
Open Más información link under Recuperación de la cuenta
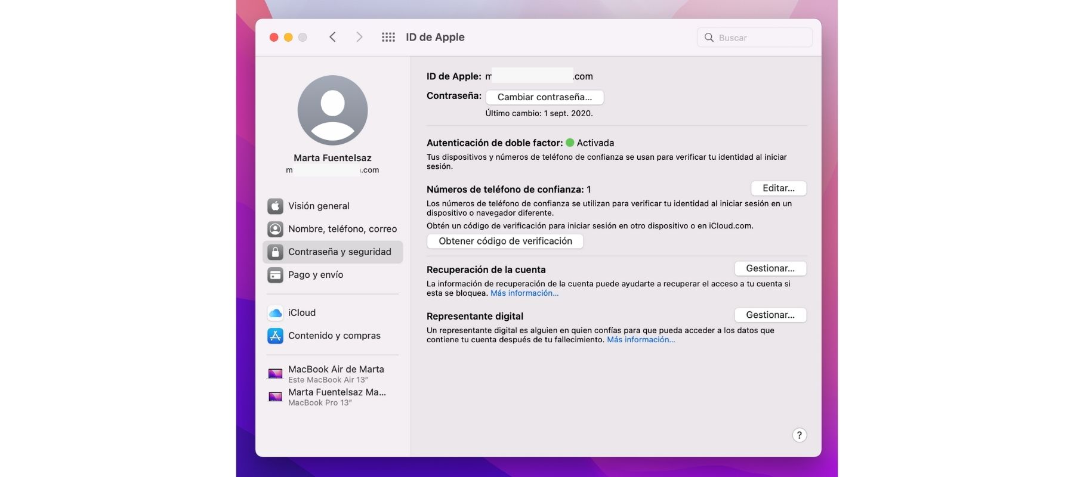pos(524,293)
